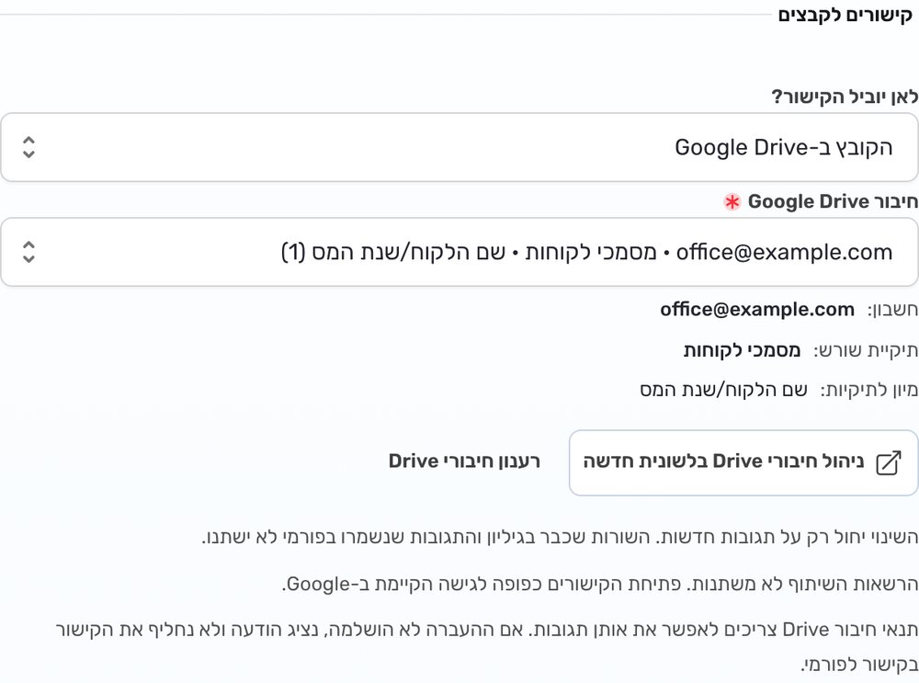Click the 'תיקיית שורש:' label
This screenshot has width=919, height=683.
(866, 350)
